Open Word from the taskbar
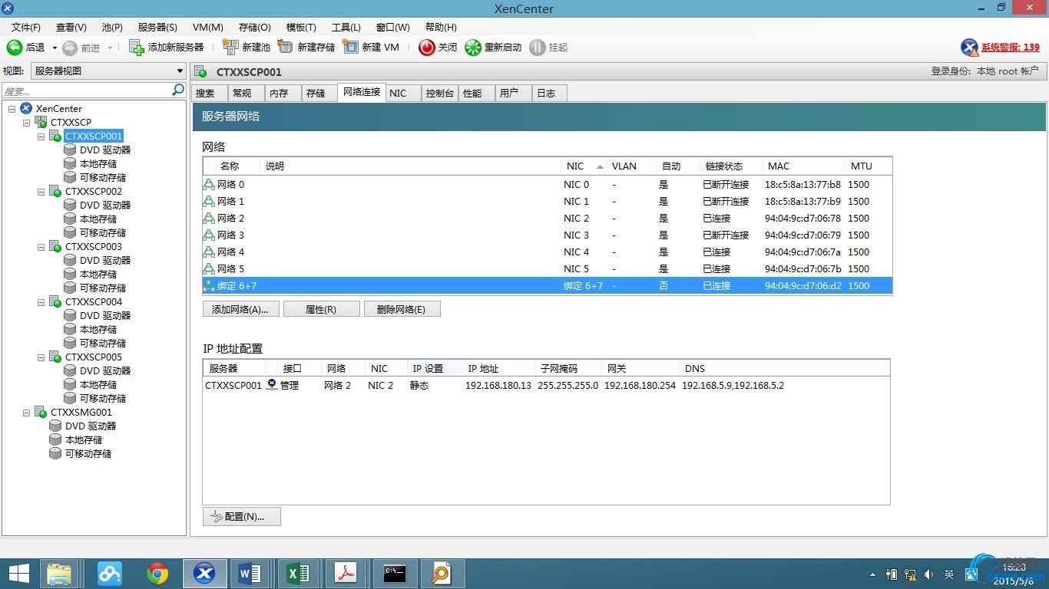Viewport: 1049px width, 589px height. tap(251, 574)
